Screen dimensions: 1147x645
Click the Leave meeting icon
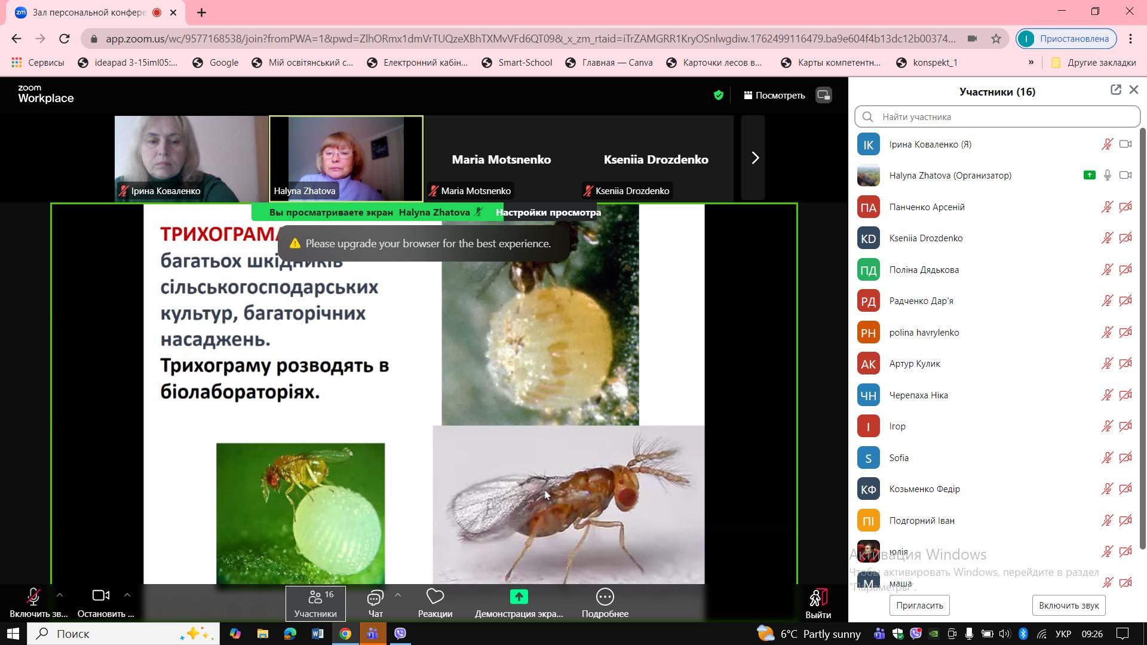(818, 598)
